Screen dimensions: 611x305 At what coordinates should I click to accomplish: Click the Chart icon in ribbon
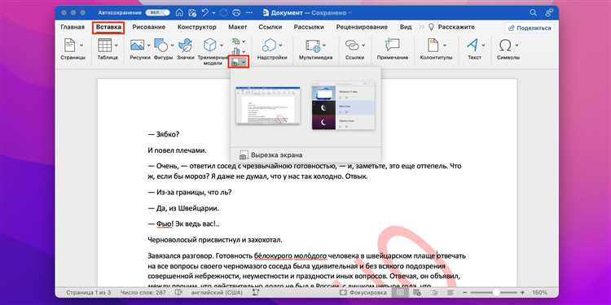click(235, 51)
